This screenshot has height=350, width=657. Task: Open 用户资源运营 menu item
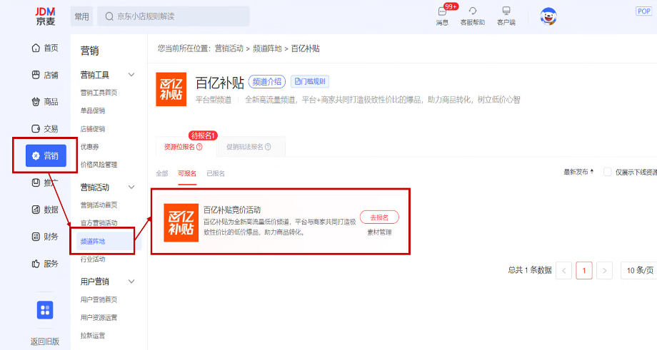[x=99, y=317]
